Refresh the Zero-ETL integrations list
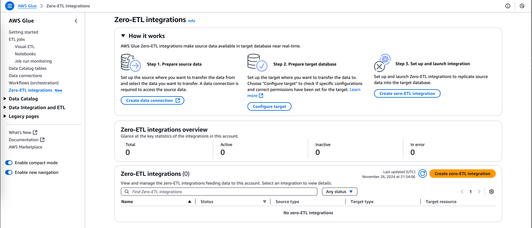 pyautogui.click(x=423, y=174)
